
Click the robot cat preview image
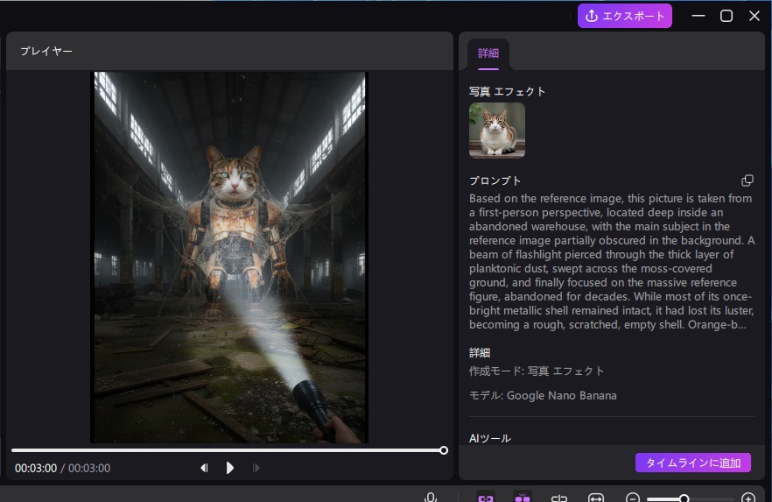pos(230,257)
